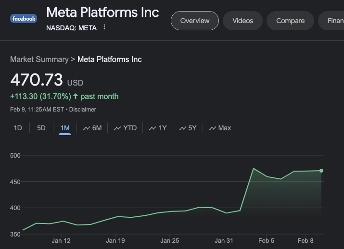
Task: Click the trend icon beside Max
Action: (x=212, y=128)
